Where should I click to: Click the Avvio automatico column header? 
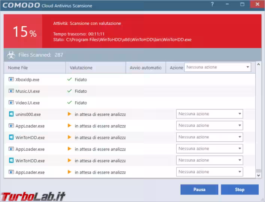pyautogui.click(x=146, y=68)
